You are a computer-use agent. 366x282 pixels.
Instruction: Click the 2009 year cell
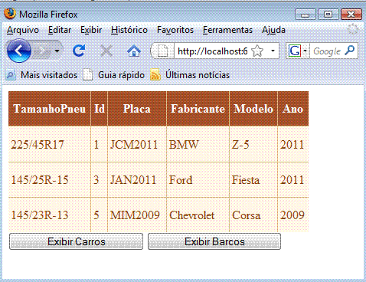(293, 215)
